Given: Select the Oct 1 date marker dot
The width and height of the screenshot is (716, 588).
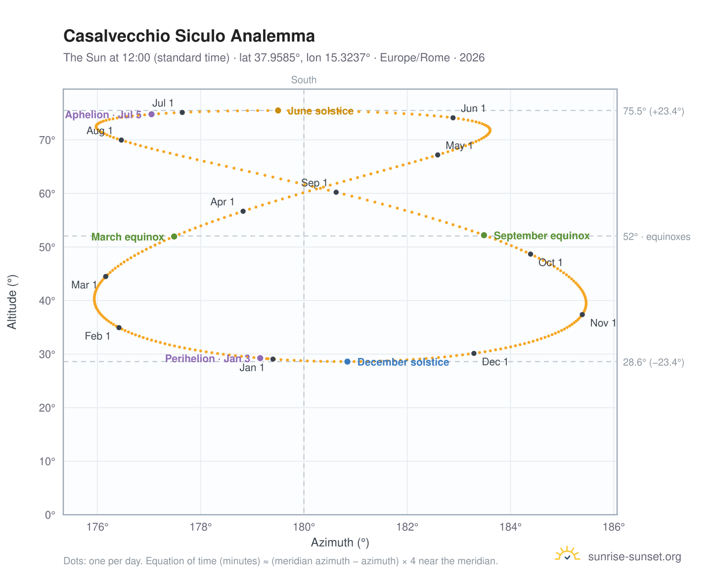Looking at the screenshot, I should [x=531, y=254].
